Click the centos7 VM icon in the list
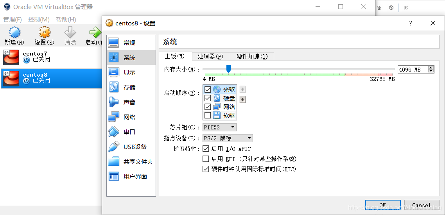This screenshot has height=215, width=445. tap(11, 57)
